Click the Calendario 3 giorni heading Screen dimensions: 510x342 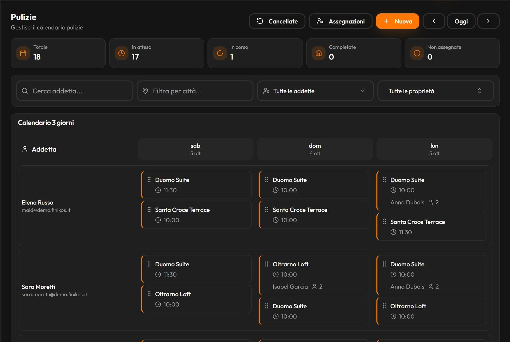tap(46, 123)
